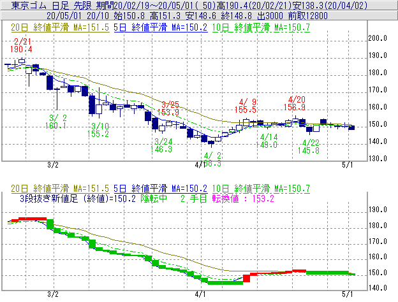Click 20日 MA=151.5 legend in upper chart
This screenshot has height=302, width=398.
pyautogui.click(x=60, y=27)
